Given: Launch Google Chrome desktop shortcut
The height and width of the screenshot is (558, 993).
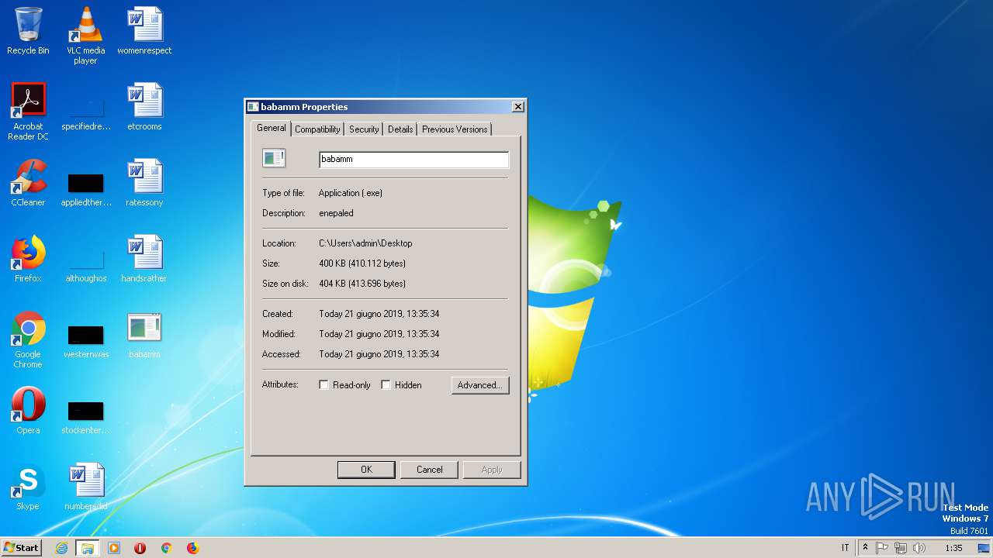Looking at the screenshot, I should pyautogui.click(x=28, y=339).
